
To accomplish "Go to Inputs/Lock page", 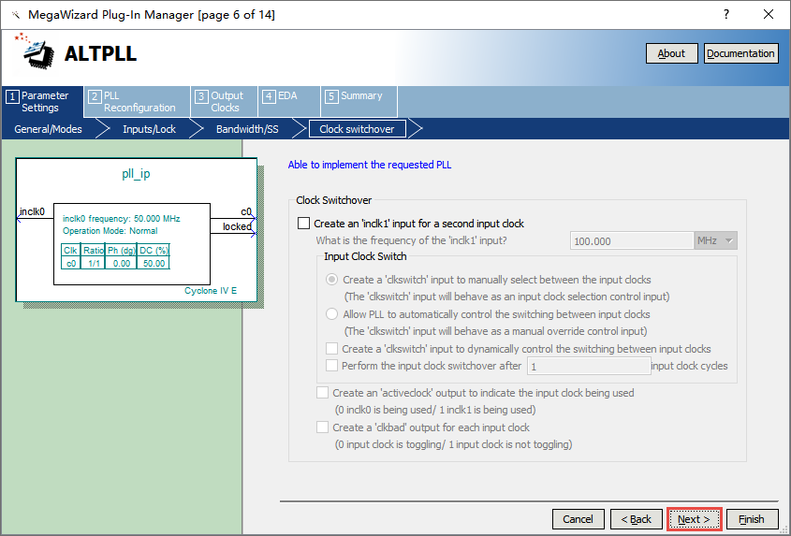I will pyautogui.click(x=150, y=129).
